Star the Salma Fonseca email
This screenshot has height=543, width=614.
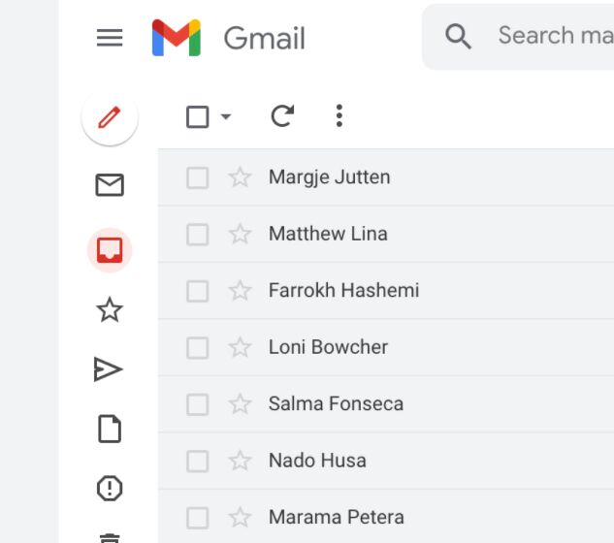(x=240, y=403)
